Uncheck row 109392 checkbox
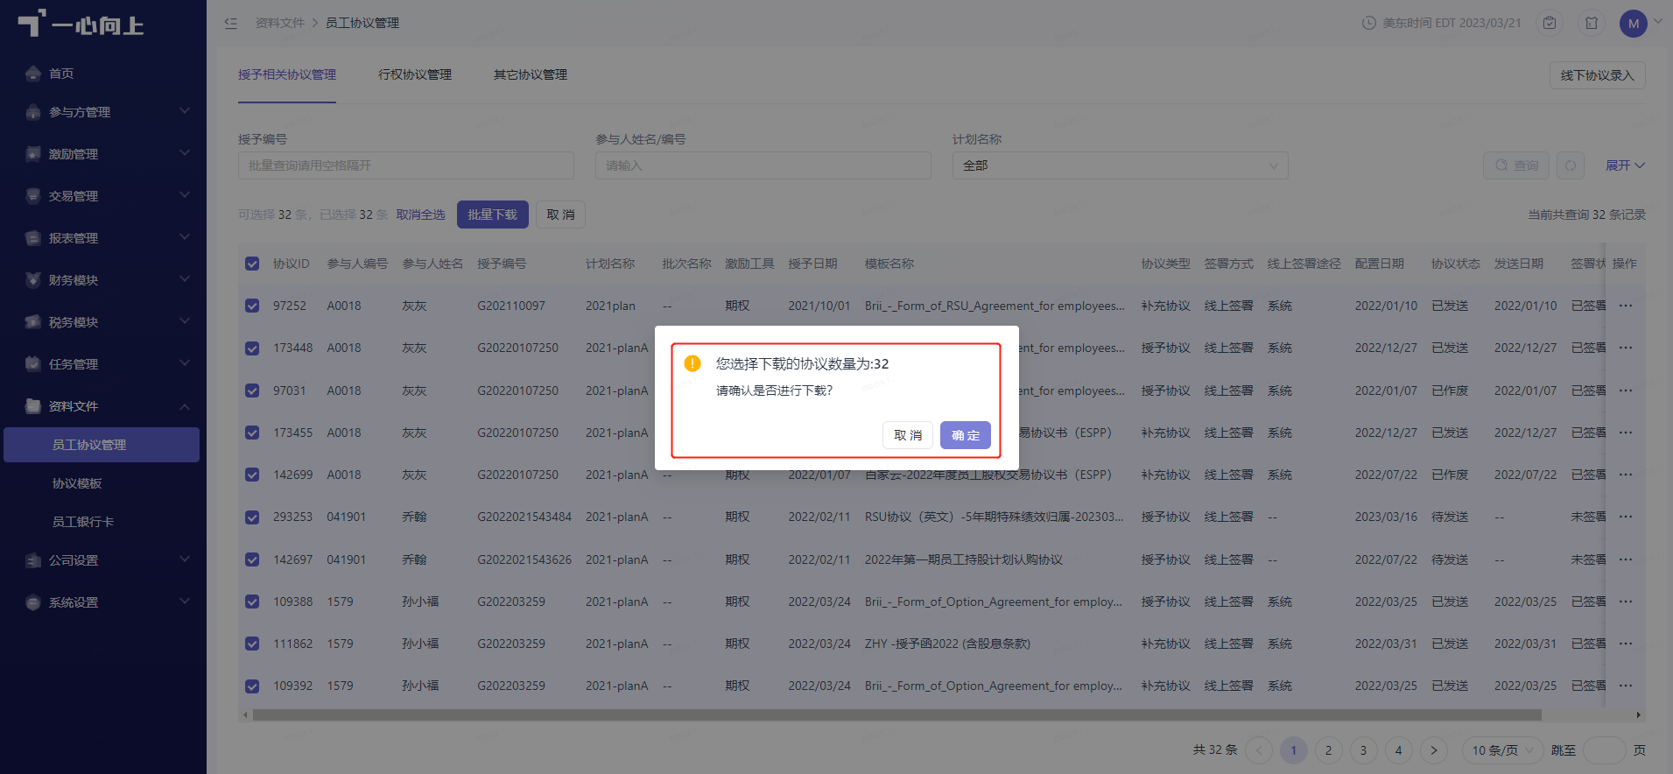The image size is (1673, 774). pos(252,686)
